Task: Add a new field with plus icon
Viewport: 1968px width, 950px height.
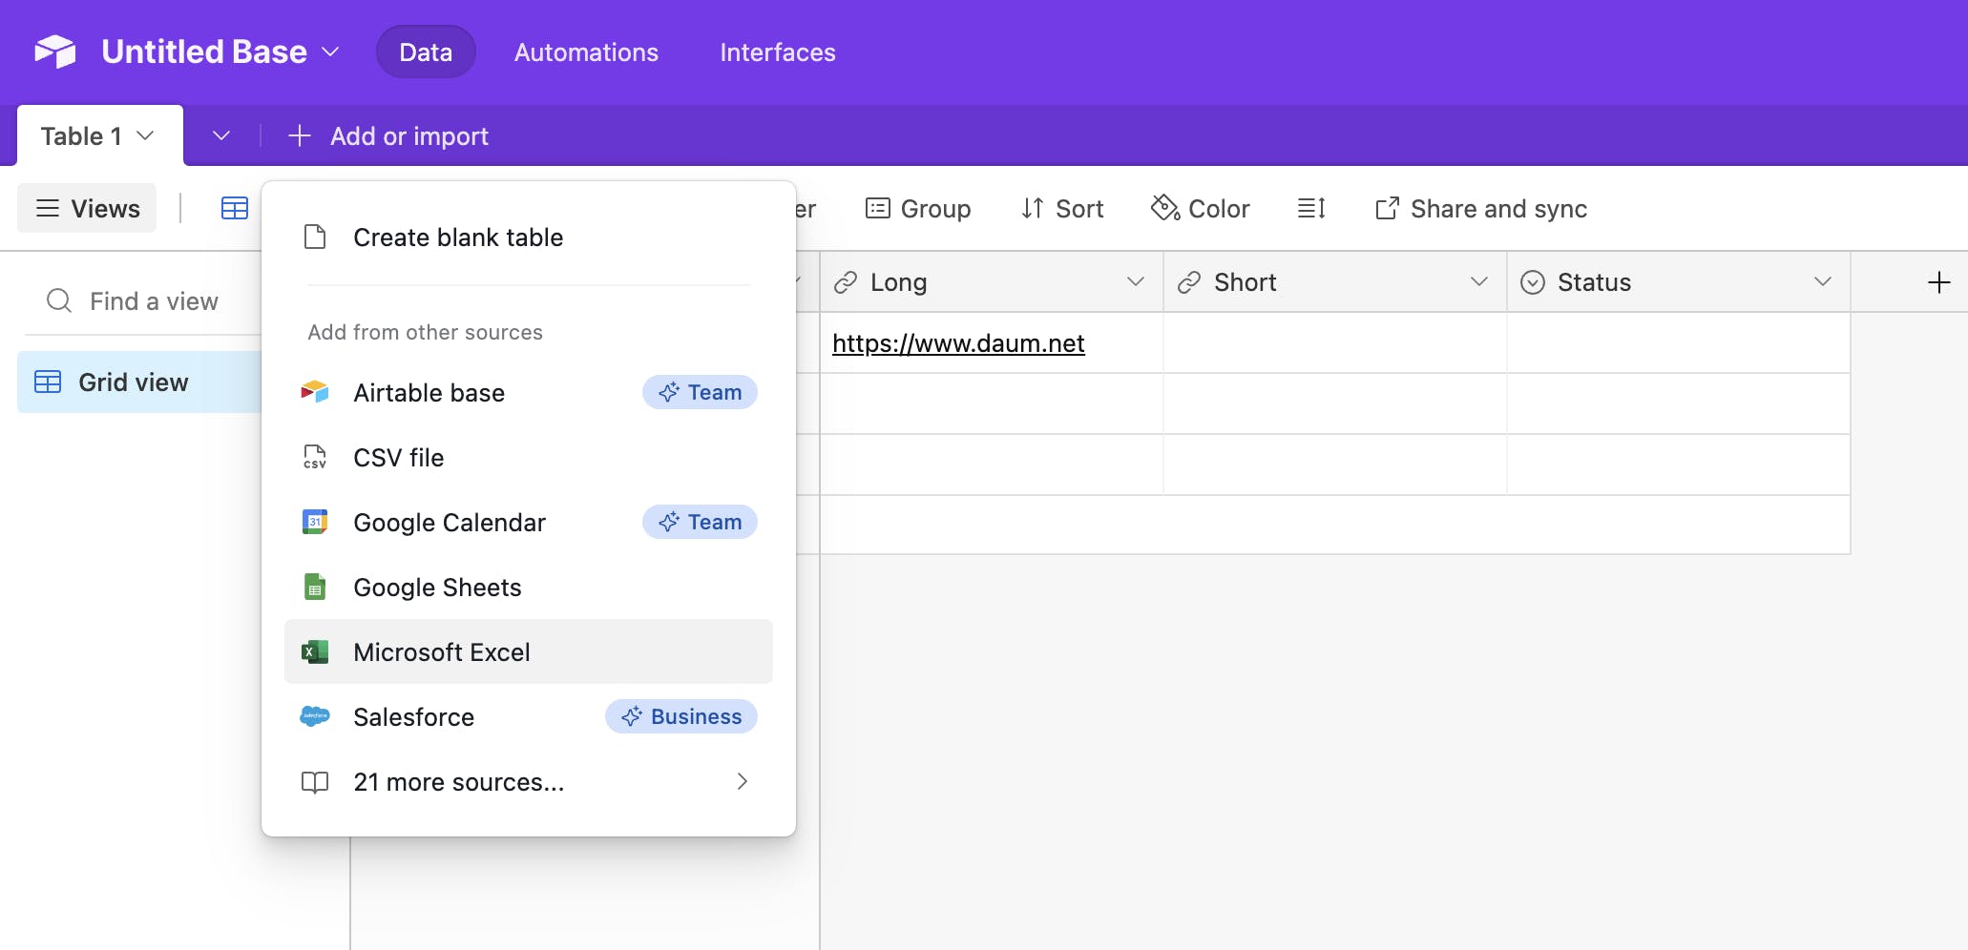Action: [1938, 282]
